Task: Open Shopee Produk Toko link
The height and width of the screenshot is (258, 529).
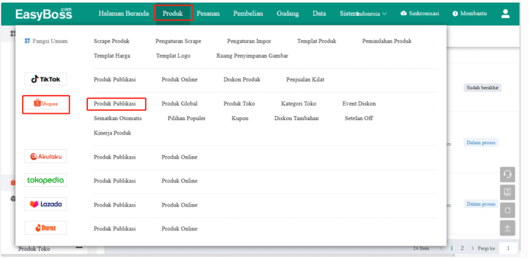Action: pos(239,104)
